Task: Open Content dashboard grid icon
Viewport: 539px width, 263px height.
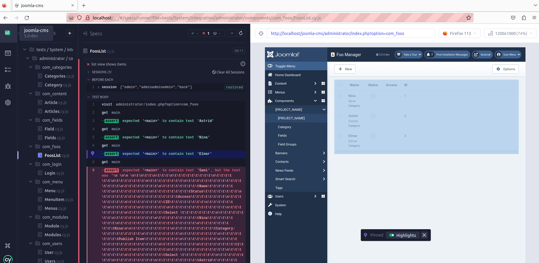Action: 323,83
